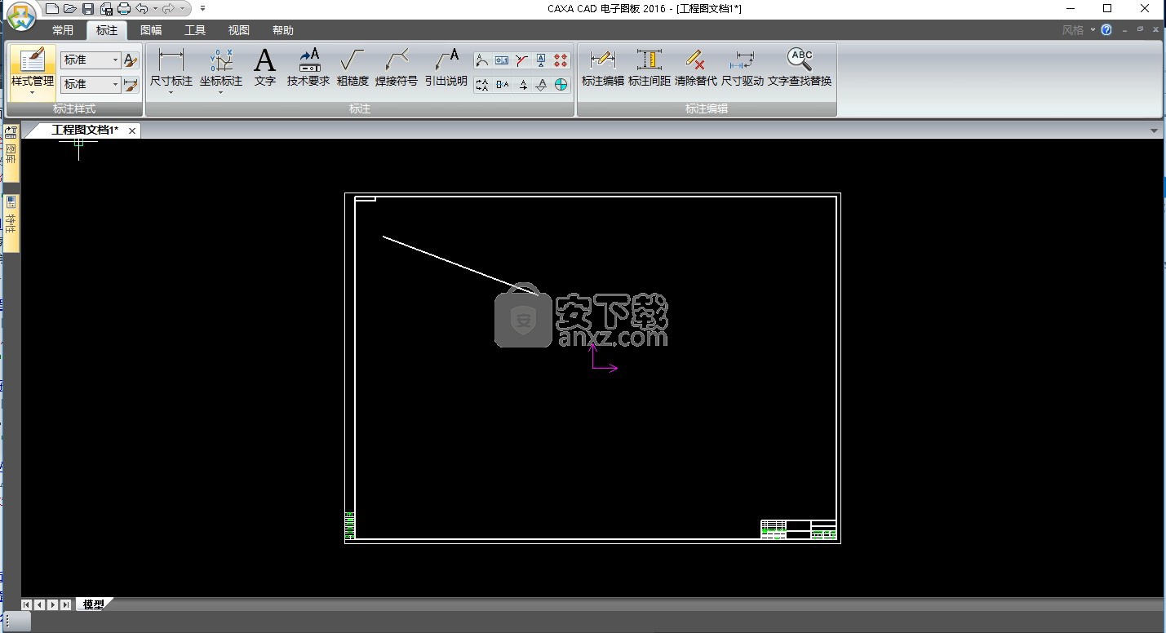Open the 帮助 ribbon tab
Image resolution: width=1166 pixels, height=633 pixels.
[x=283, y=30]
